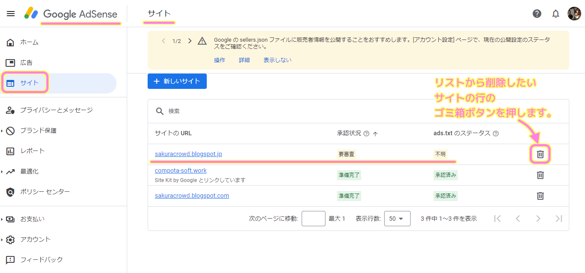Open レポート in the sidebar
585x273 pixels.
coord(32,151)
